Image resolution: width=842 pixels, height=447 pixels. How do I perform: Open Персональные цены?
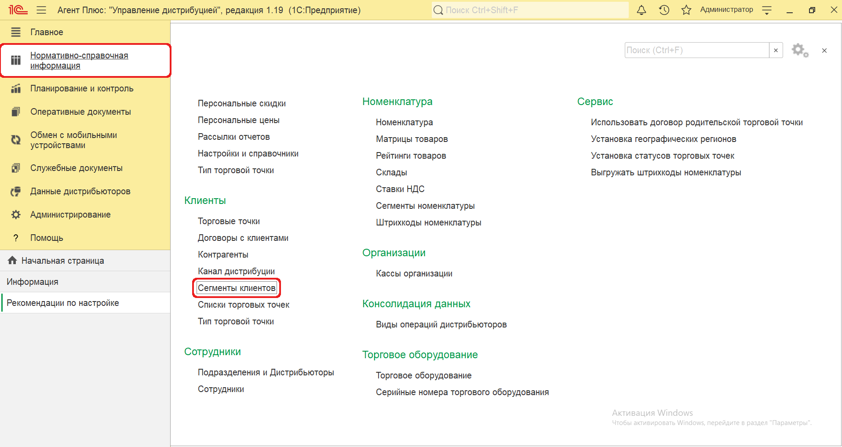[x=239, y=120]
